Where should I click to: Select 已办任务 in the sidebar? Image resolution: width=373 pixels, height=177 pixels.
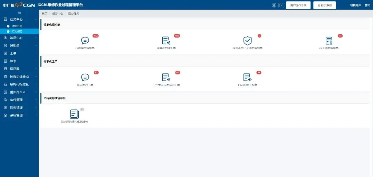pos(17,31)
